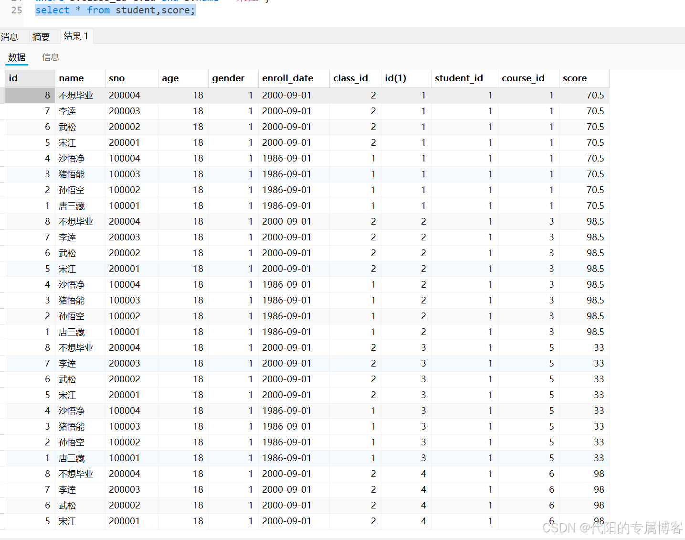Sort by the name column header
Image resolution: width=685 pixels, height=540 pixels.
(80, 78)
